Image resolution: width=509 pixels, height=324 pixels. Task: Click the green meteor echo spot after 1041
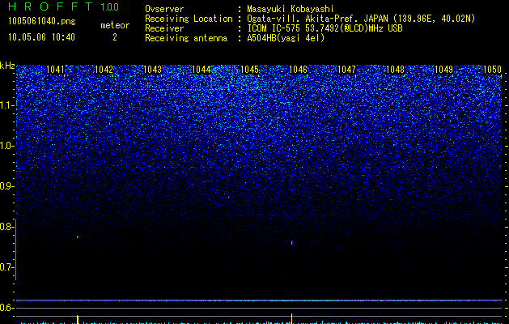tap(78, 237)
